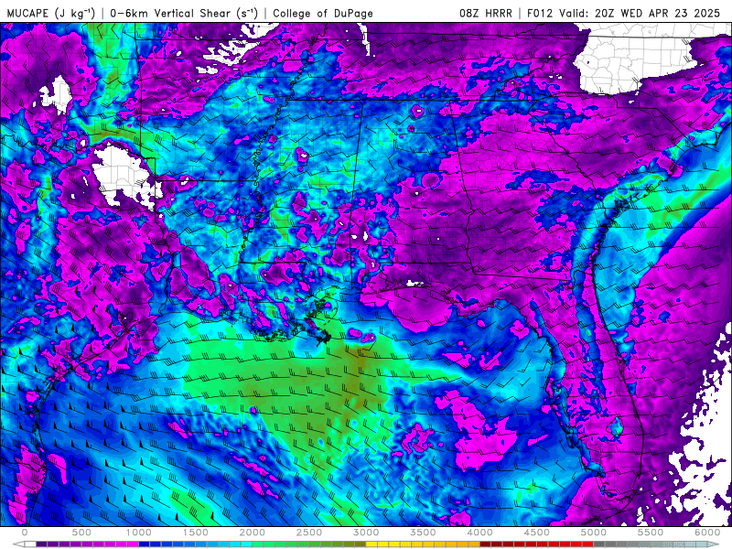732x549 pixels.
Task: Click the MUCAPE (J kg⁻¹) title text
Action: click(x=51, y=13)
